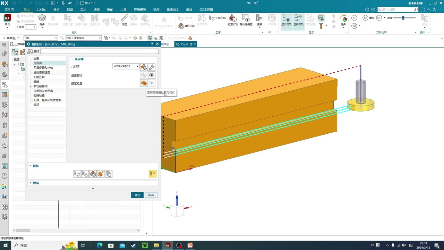The width and height of the screenshot is (444, 250).
Task: Select Feeds and Speeds (进给率和速度) in dialog list
Action: pos(42,72)
